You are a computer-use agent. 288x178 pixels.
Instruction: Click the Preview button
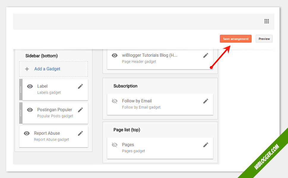click(264, 39)
